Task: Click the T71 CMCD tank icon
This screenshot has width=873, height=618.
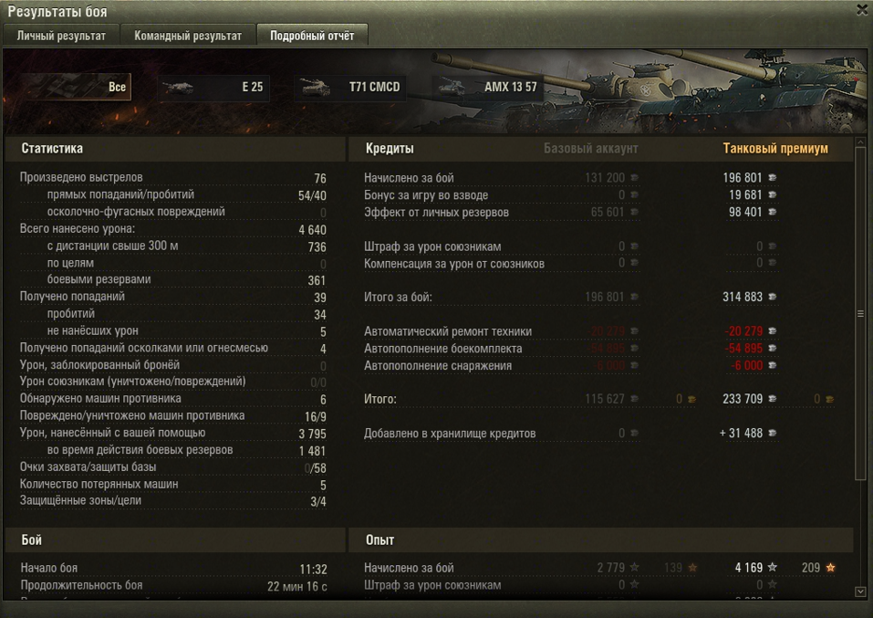Action: [x=315, y=87]
